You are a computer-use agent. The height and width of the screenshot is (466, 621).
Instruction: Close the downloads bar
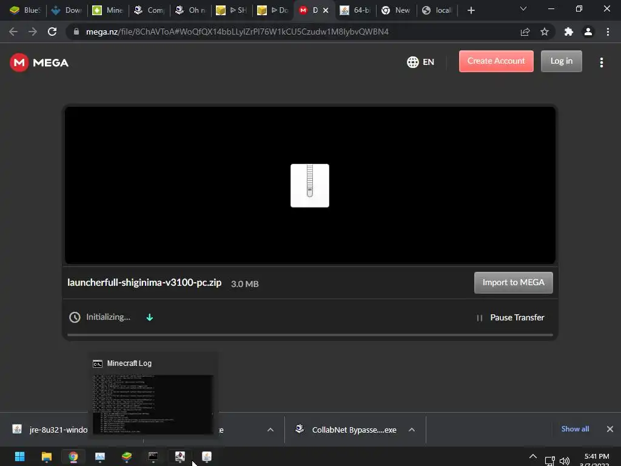[x=610, y=429]
